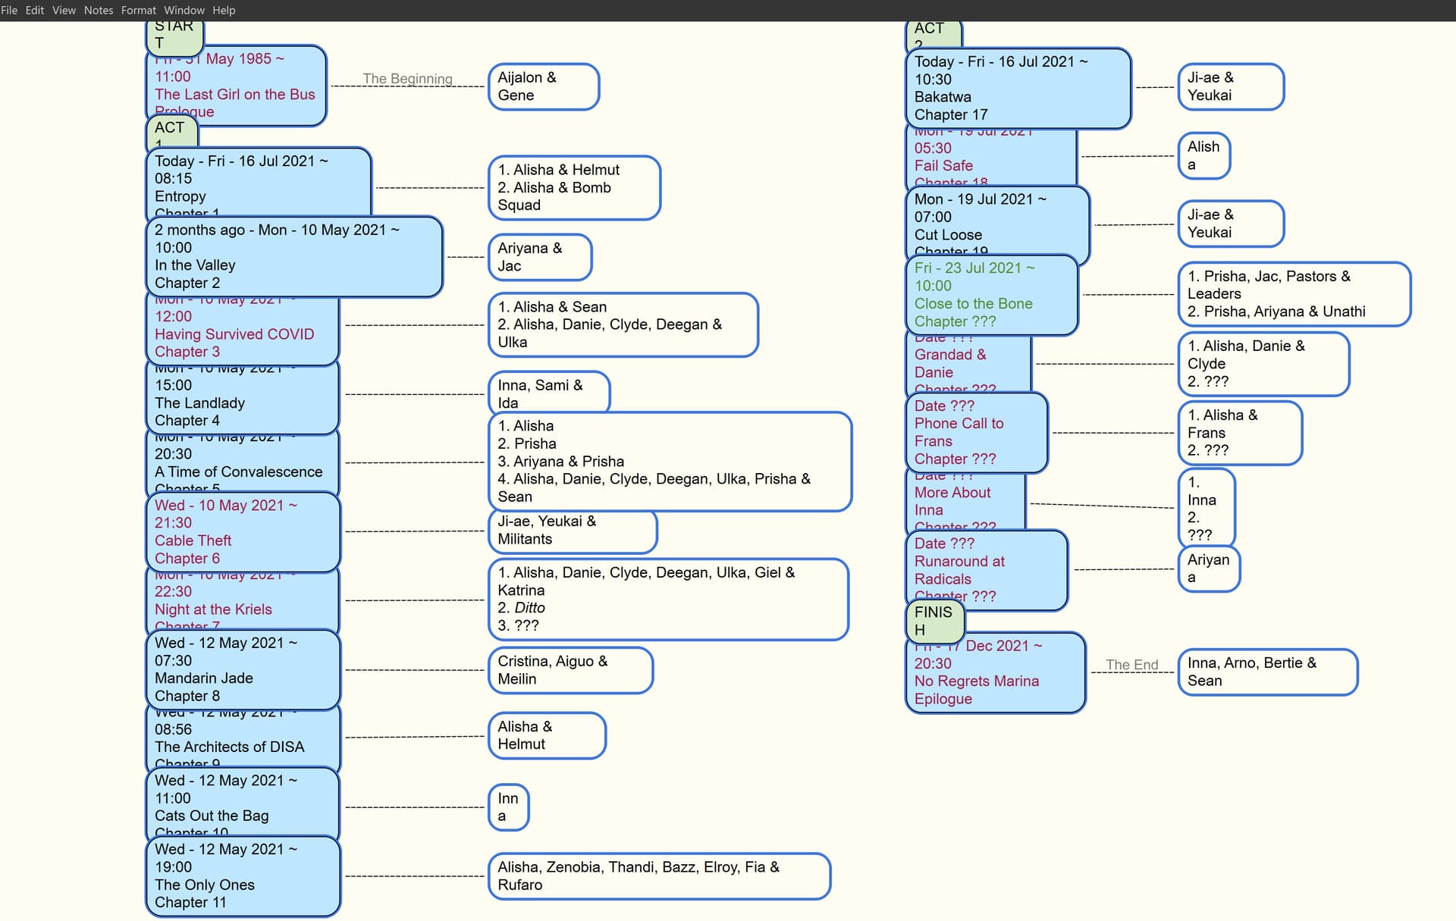Screen dimensions: 1456x921
Task: Click the Prisha, Jac, Pastors & Leaders note
Action: coord(1294,294)
